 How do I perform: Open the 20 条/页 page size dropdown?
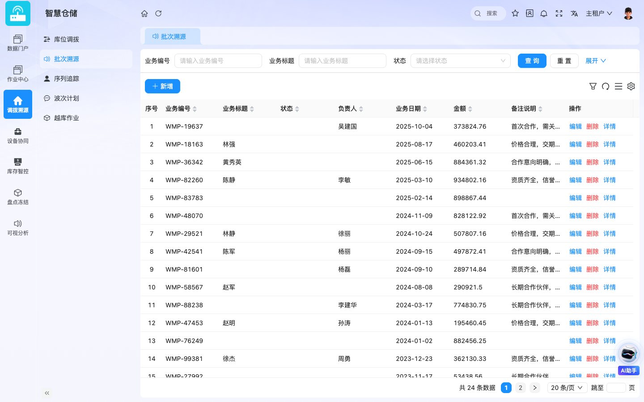567,388
